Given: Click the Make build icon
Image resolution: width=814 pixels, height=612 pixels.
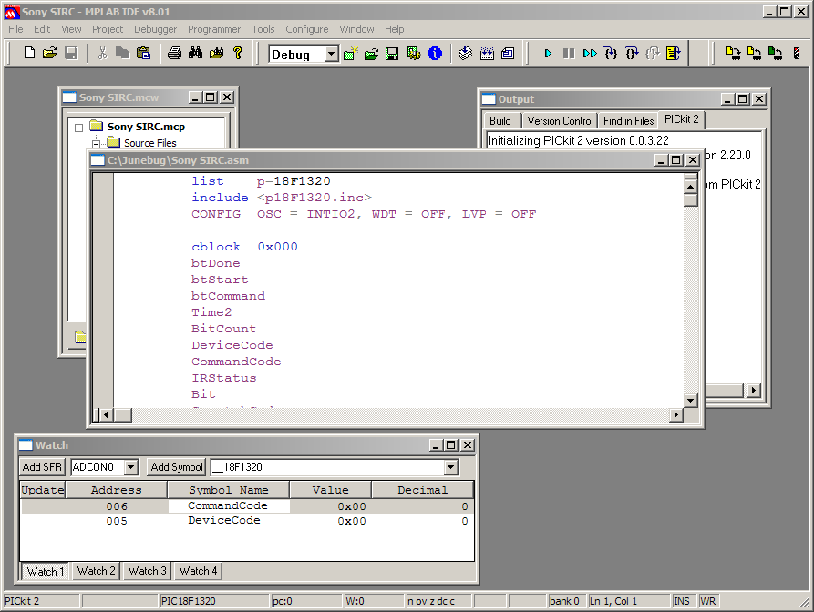Looking at the screenshot, I should [x=466, y=54].
